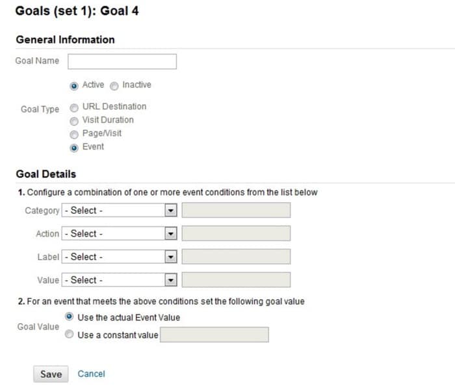Select Use a constant value option
The width and height of the screenshot is (455, 390).
tap(69, 335)
